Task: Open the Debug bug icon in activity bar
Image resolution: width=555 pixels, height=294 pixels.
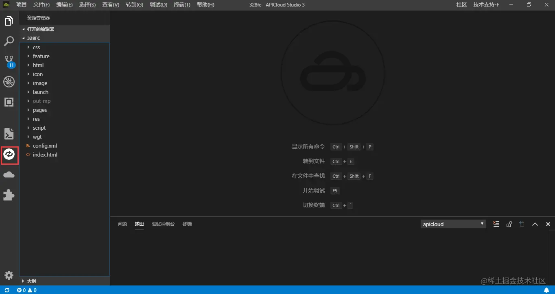Action: coord(9,82)
